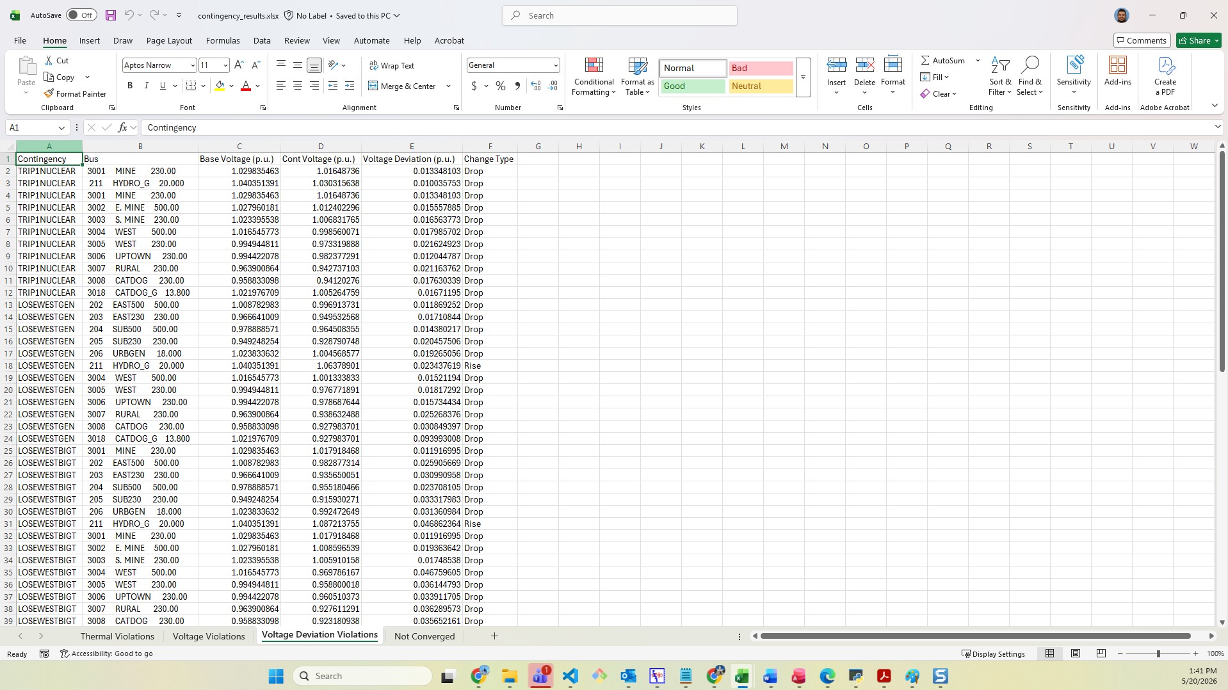
Task: Click Create a PDF Acrobat icon
Action: 1165,77
